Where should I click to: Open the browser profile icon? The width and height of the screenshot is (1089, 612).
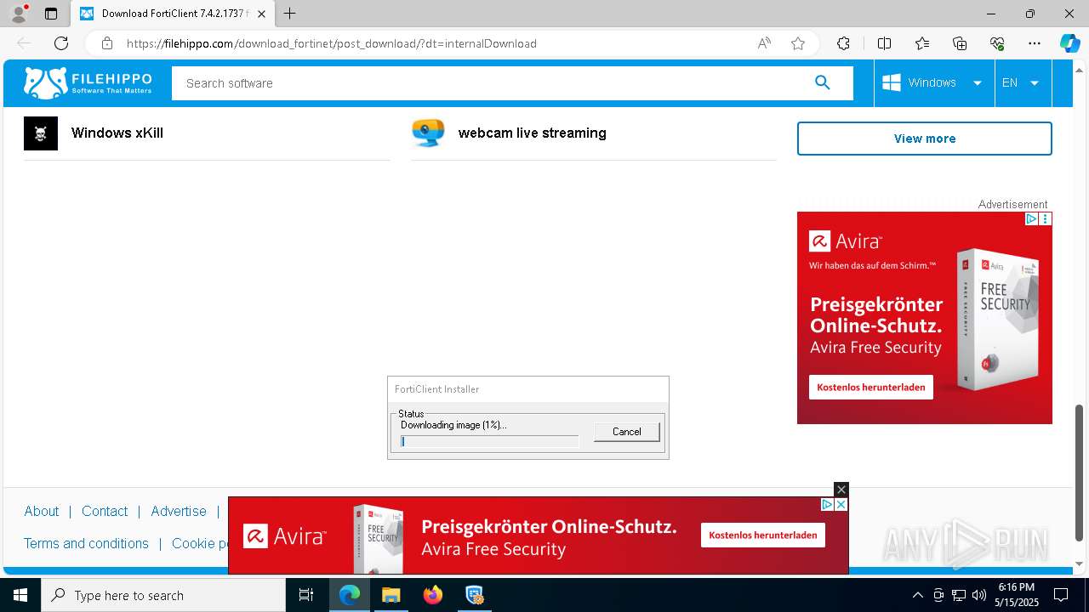[x=19, y=14]
